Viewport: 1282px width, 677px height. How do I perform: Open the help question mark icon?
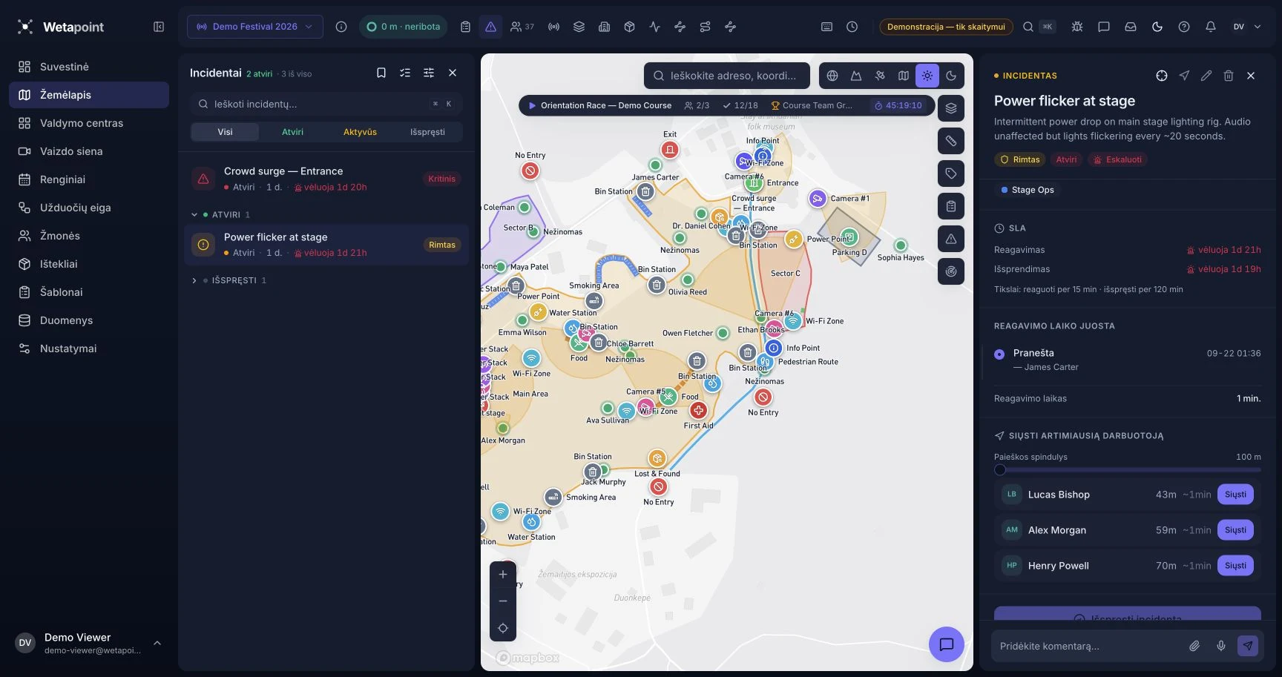click(1184, 27)
